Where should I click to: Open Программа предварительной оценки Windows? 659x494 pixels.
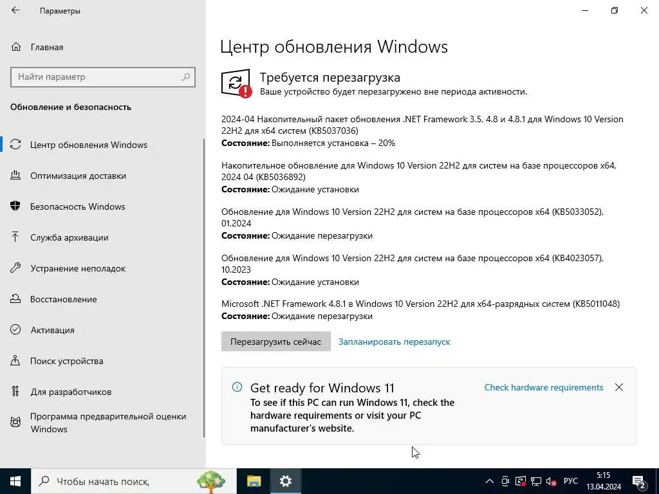(x=108, y=423)
